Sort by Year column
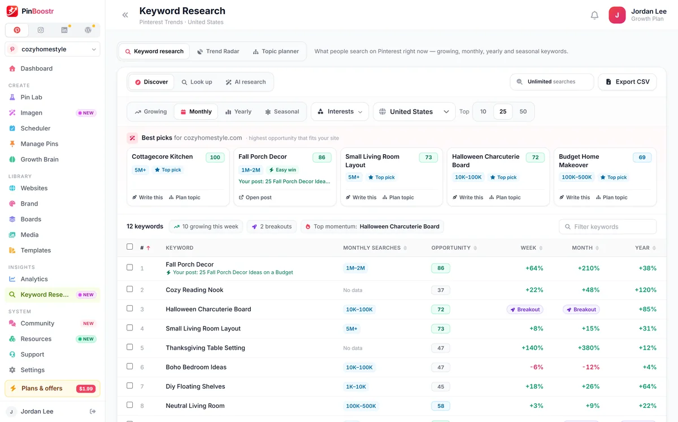 point(646,247)
